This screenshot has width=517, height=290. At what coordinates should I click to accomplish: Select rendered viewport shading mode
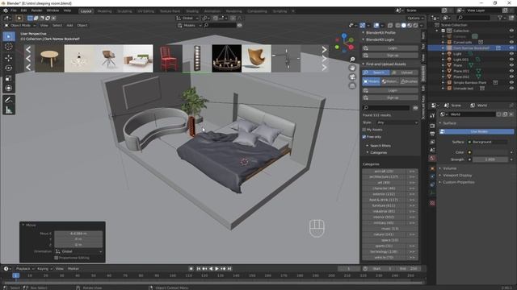pyautogui.click(x=415, y=25)
